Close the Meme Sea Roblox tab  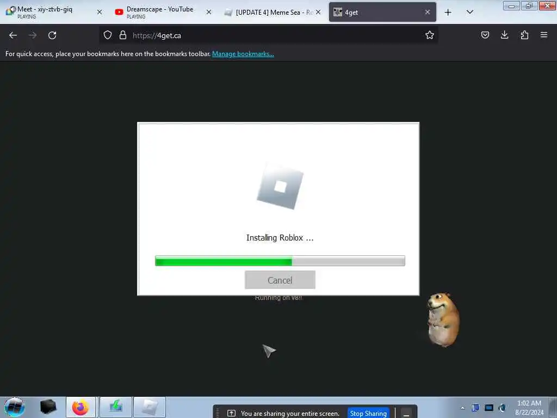pos(318,12)
